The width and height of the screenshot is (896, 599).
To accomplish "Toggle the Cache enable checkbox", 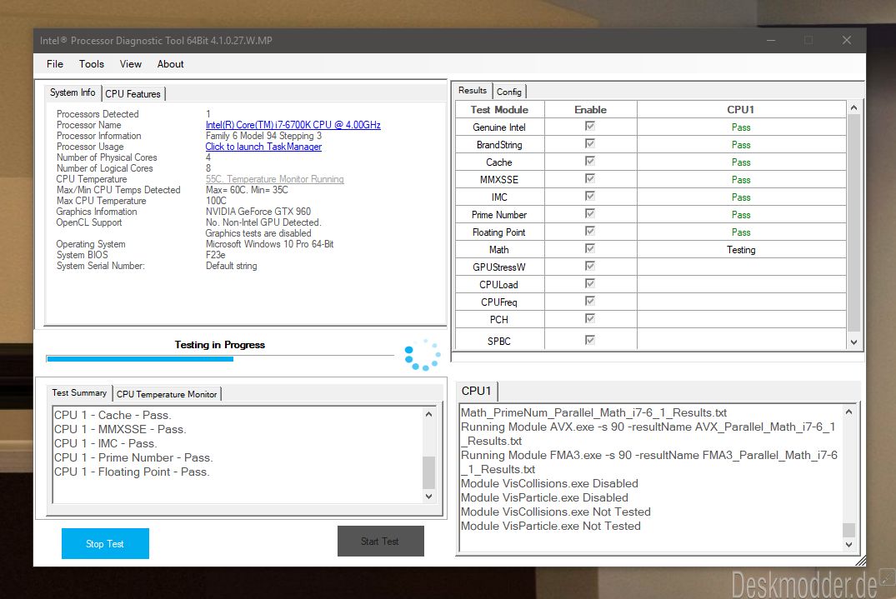I will [x=590, y=161].
